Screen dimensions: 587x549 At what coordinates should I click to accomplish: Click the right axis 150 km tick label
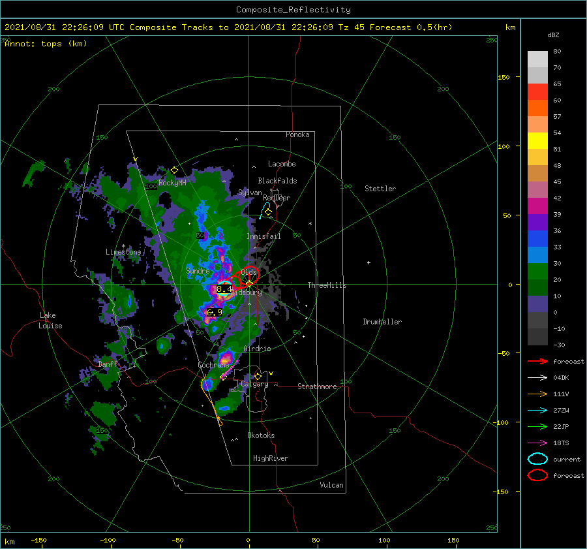(503, 77)
